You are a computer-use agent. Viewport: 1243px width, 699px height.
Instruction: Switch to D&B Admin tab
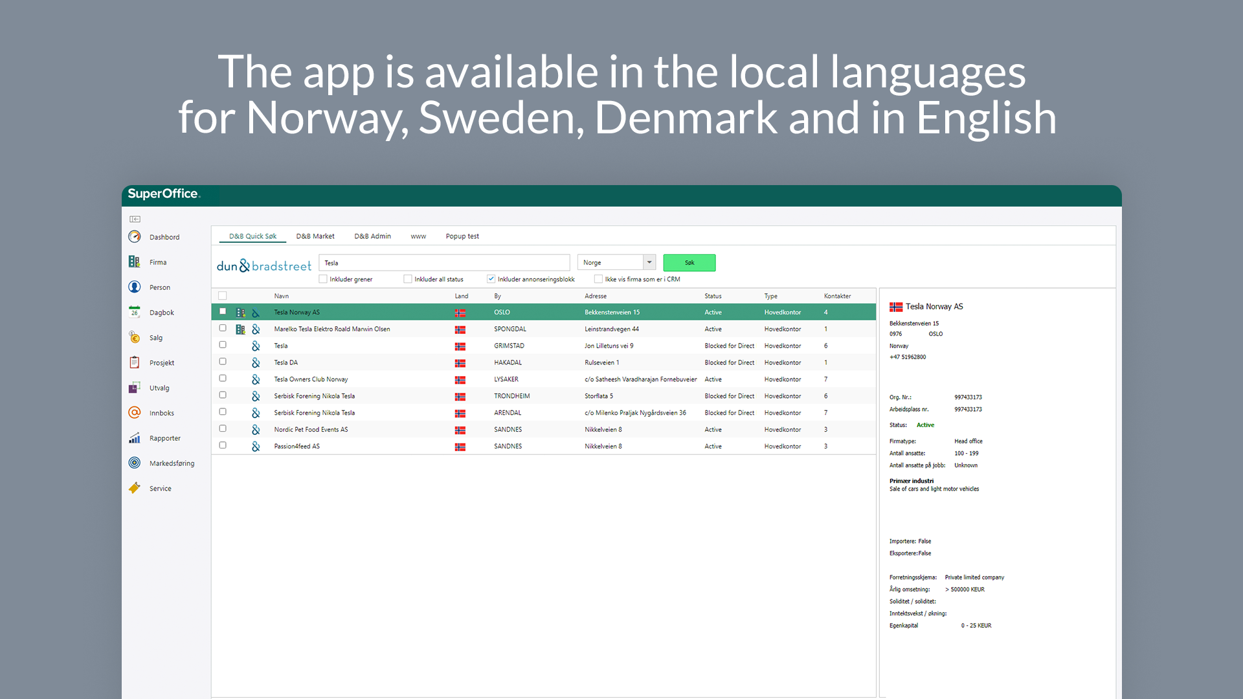tap(372, 236)
